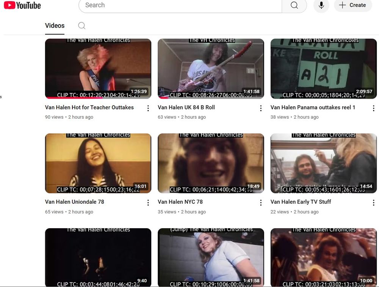Open Van Halen NYC 78 thumbnail
379x287 pixels.
(211, 163)
